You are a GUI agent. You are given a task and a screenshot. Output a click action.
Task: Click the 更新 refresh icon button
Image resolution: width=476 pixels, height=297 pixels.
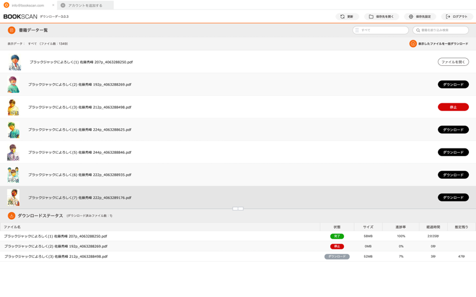coord(347,17)
